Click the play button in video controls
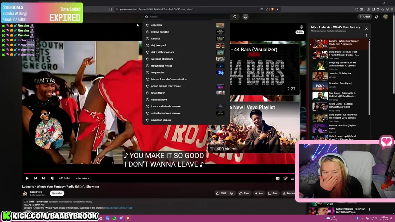 27,178
